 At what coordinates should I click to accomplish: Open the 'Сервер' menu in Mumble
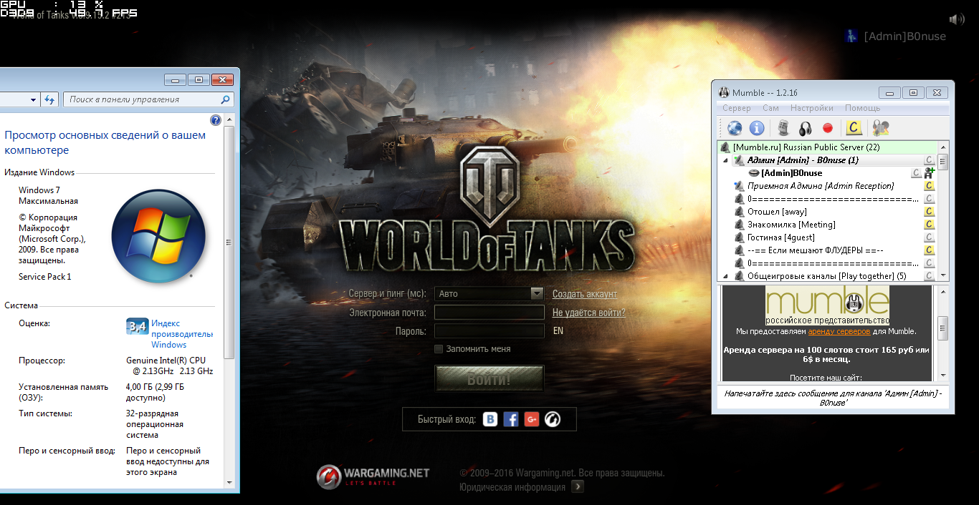pyautogui.click(x=736, y=108)
